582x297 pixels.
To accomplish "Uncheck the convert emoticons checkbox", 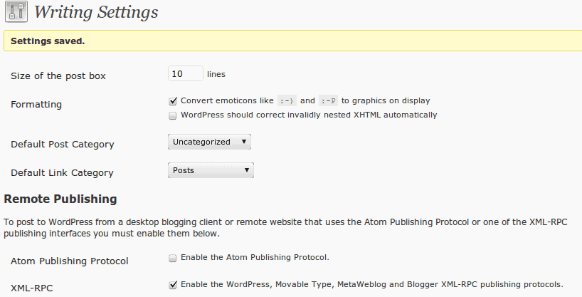I will (x=173, y=101).
